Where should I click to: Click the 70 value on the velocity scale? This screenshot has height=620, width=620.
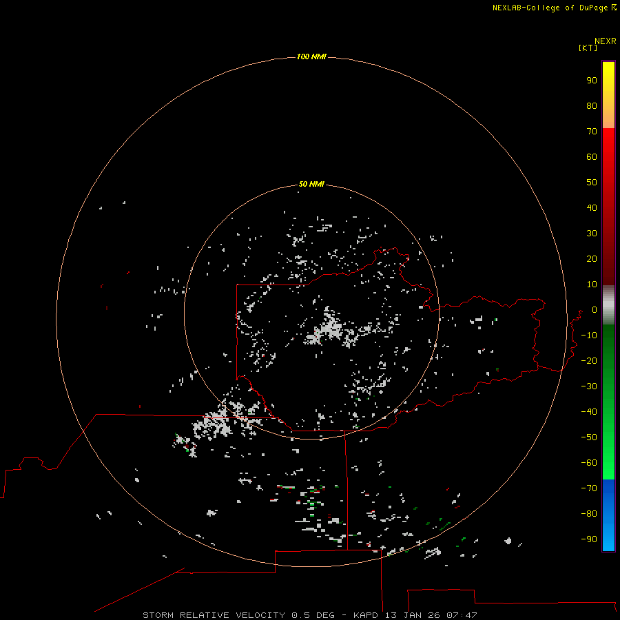(592, 132)
